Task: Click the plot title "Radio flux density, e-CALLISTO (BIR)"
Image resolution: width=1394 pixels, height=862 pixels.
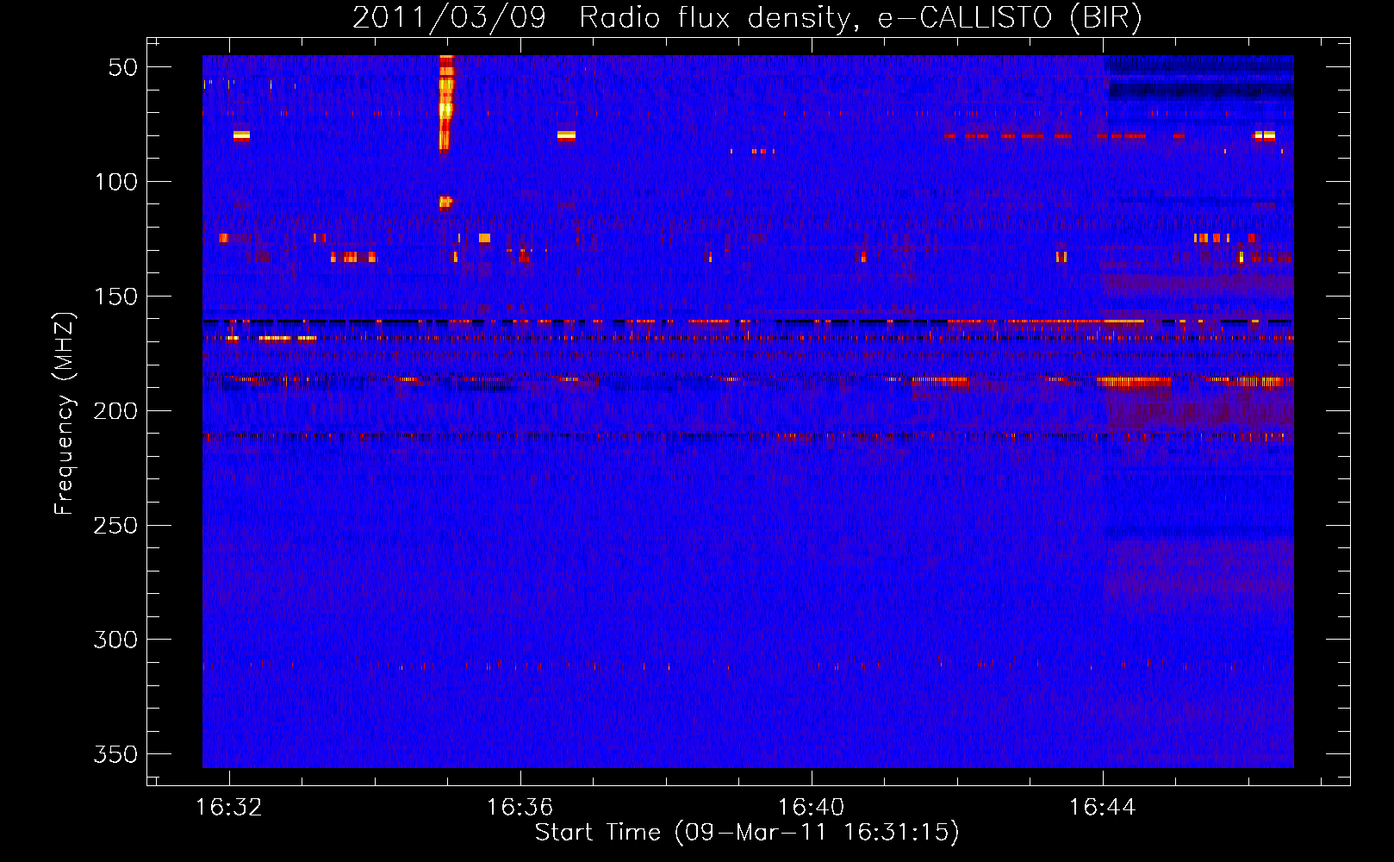Action: [x=860, y=18]
